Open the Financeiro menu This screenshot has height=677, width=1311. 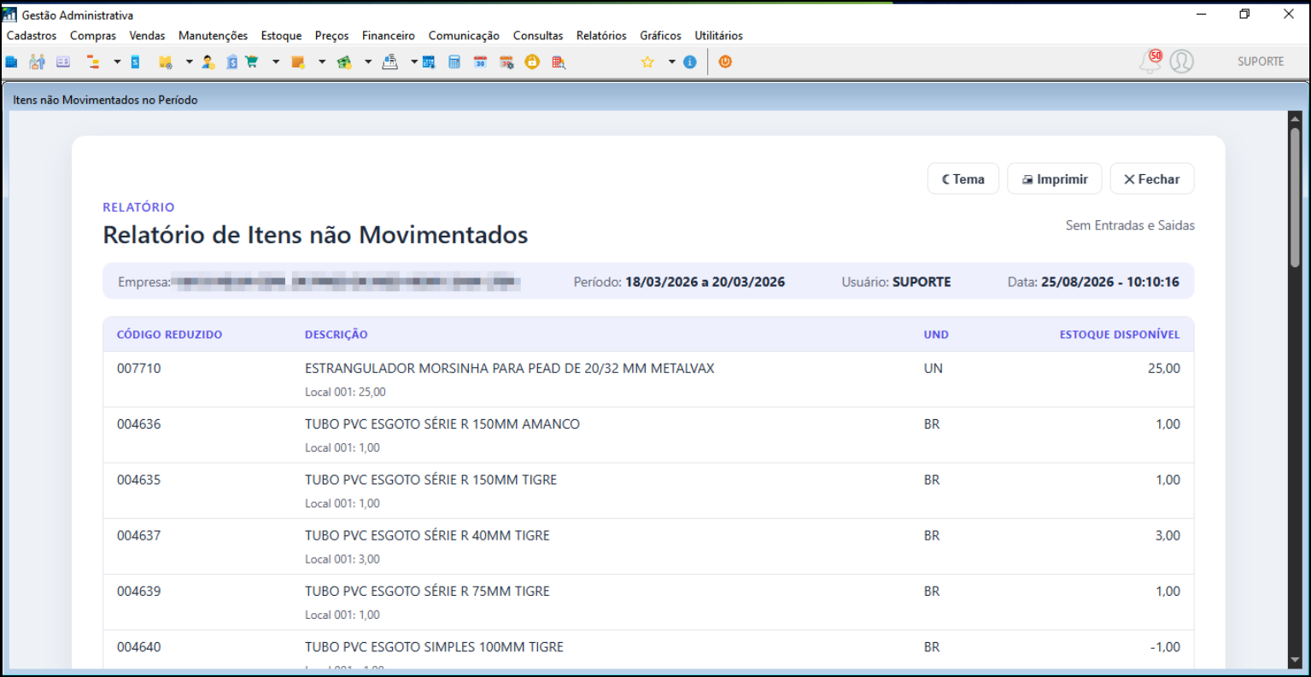point(389,36)
